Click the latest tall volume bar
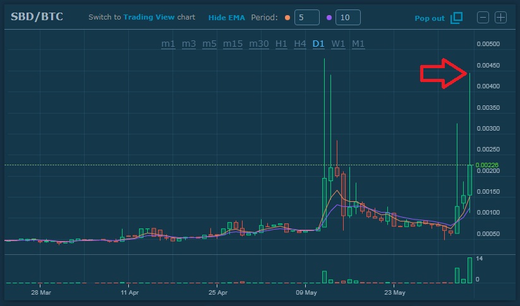520x306 pixels. click(x=469, y=270)
